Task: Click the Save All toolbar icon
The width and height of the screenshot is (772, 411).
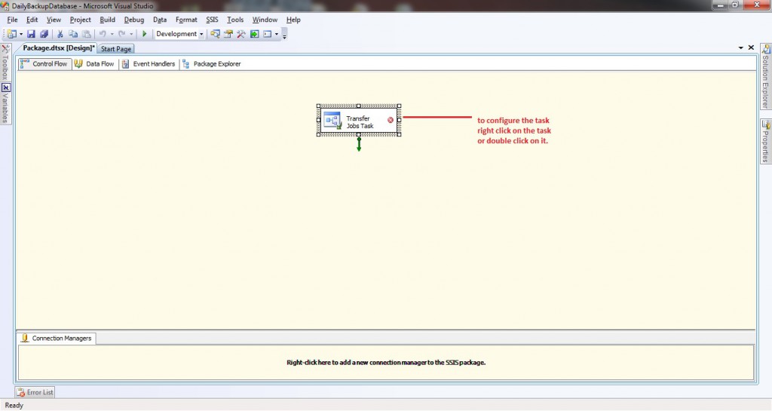Action: click(x=44, y=34)
